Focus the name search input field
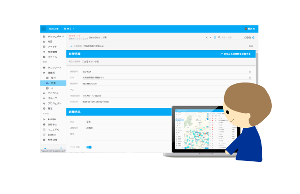Screen dimensions: 300x194 pyautogui.click(x=232, y=38)
